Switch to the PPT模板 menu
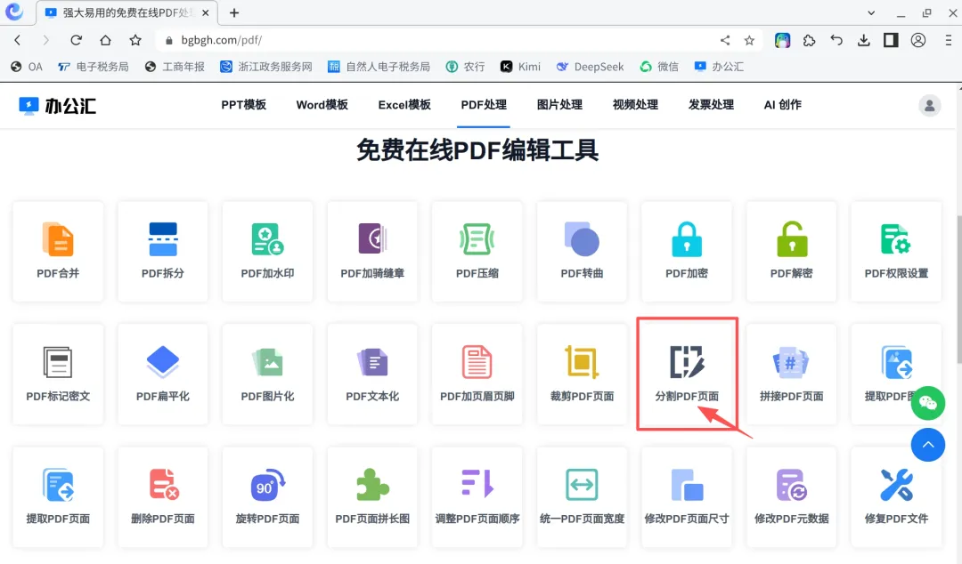Screen dimensions: 962x564 tap(243, 105)
